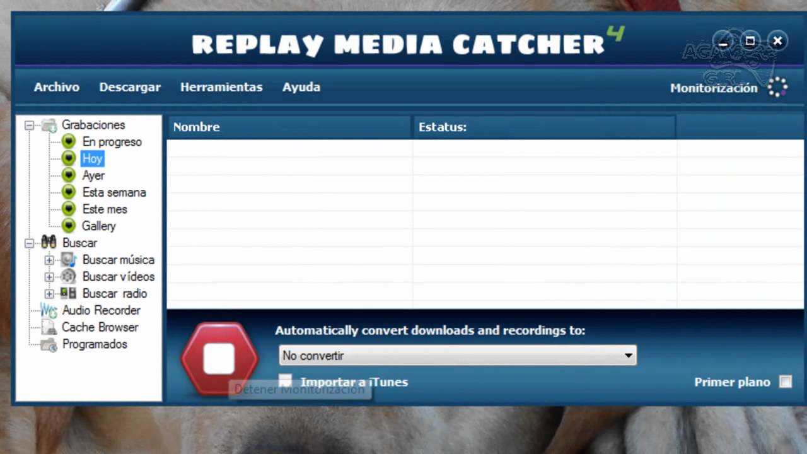807x454 pixels.
Task: Click the green icon beside Hoy
Action: pyautogui.click(x=69, y=158)
